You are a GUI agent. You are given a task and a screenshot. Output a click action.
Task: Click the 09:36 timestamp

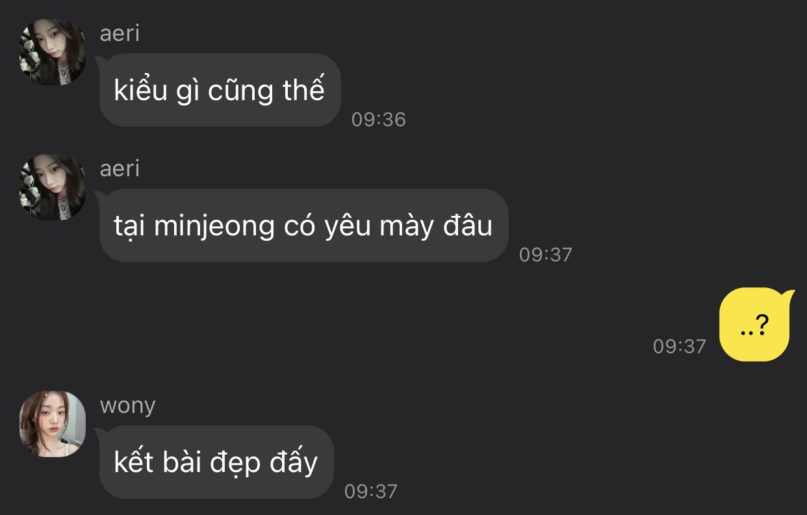pos(379,119)
